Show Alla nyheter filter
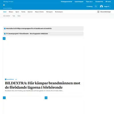 pyautogui.click(x=7, y=16)
